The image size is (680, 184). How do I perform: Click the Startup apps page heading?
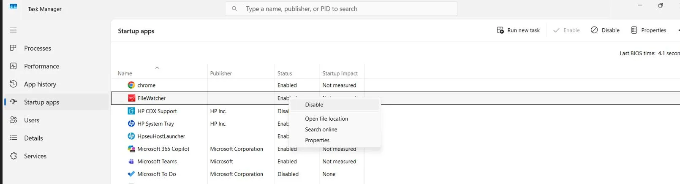pyautogui.click(x=136, y=31)
